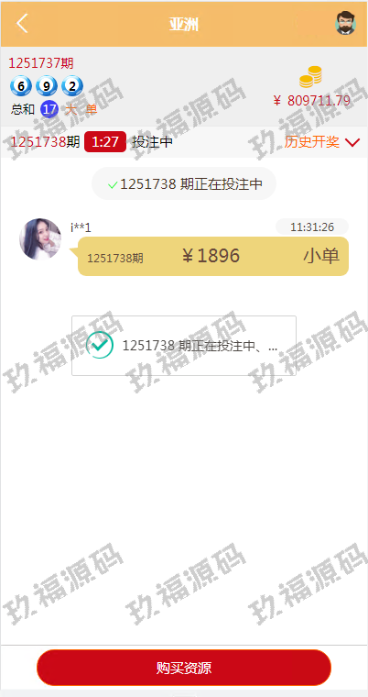Select the balance amount ¥809711.79

[311, 101]
